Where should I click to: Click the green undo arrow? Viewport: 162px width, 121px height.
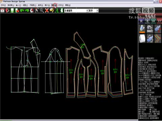pyautogui.click(x=22, y=10)
